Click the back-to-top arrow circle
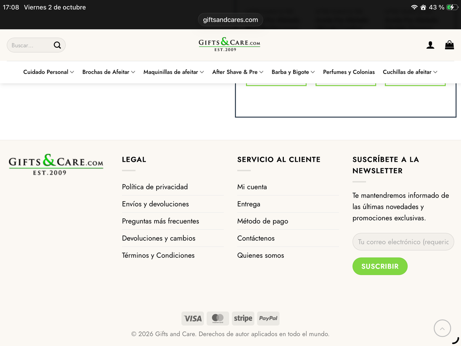 [x=442, y=328]
